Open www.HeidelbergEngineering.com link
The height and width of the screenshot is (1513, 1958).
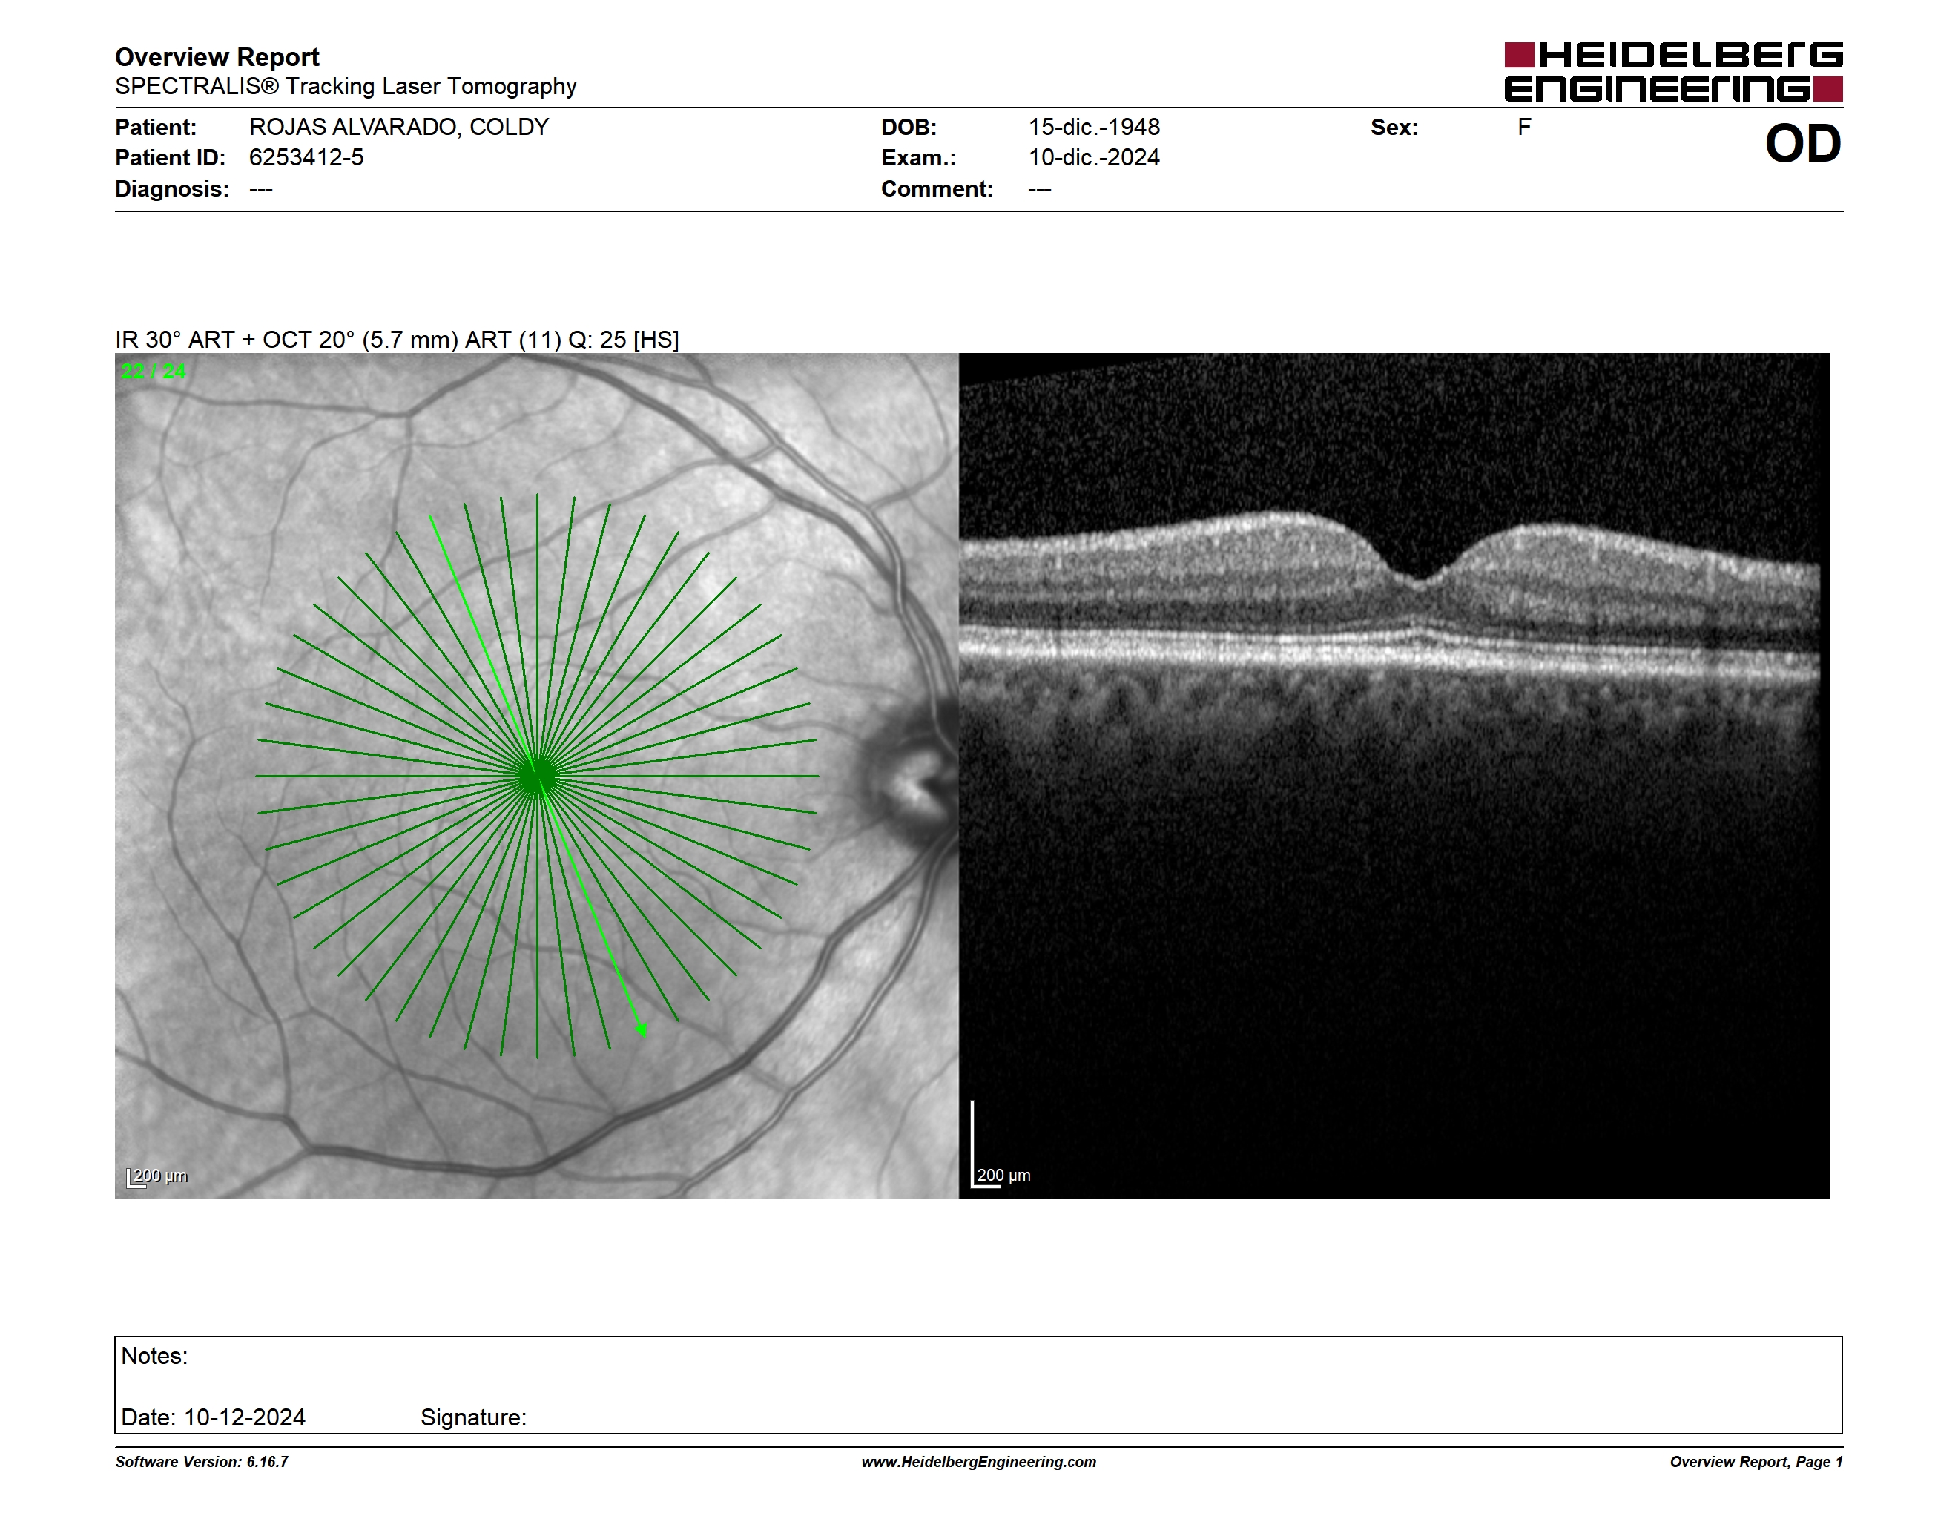(978, 1462)
